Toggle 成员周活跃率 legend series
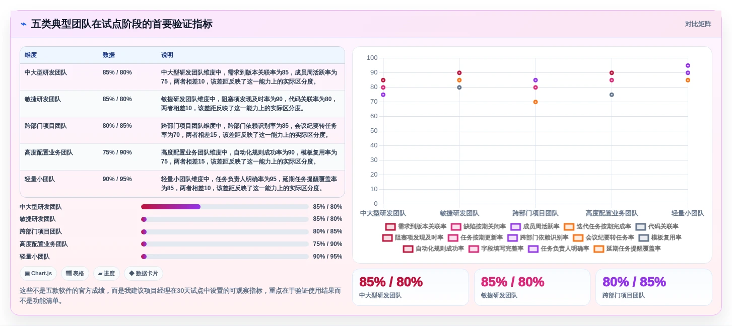The height and width of the screenshot is (326, 732). pos(535,227)
